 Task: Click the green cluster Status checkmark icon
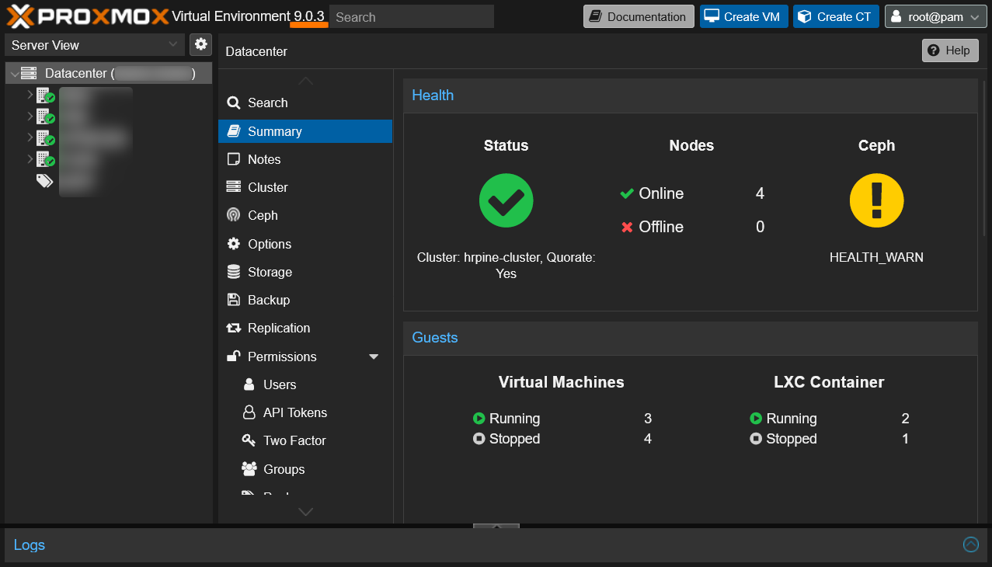[x=506, y=200]
